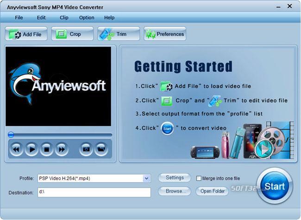Click the Crop icon in Getting Started
This screenshot has height=220, width=301.
click(x=167, y=101)
